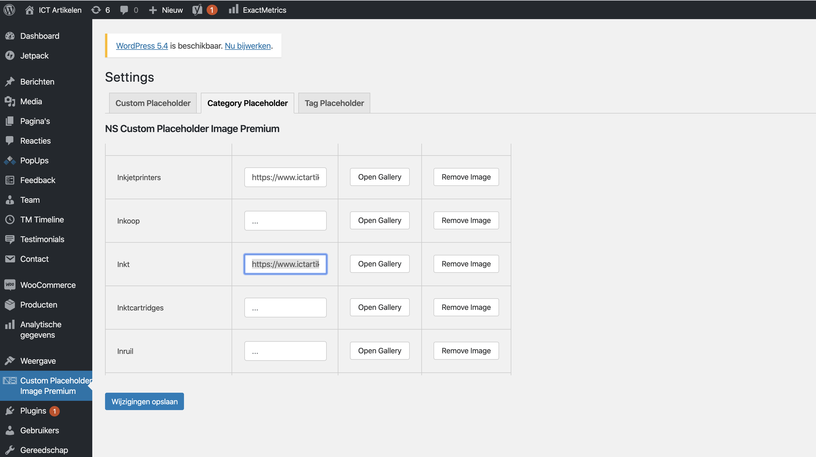Image resolution: width=816 pixels, height=457 pixels.
Task: Click the Contact envelope icon
Action: (10, 259)
